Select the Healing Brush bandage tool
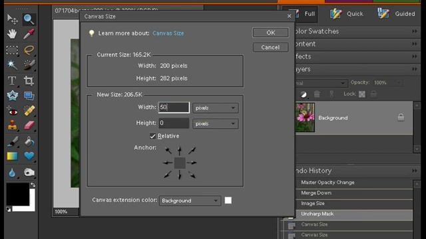 [29, 111]
